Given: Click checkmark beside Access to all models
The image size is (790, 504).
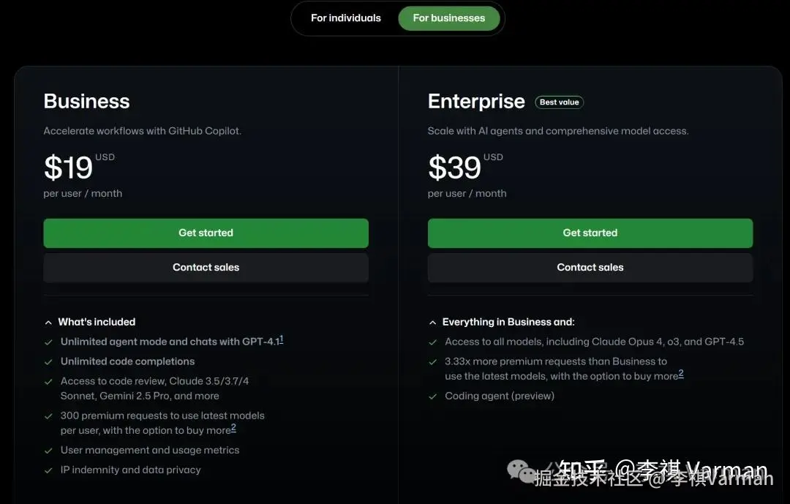Looking at the screenshot, I should click(432, 342).
